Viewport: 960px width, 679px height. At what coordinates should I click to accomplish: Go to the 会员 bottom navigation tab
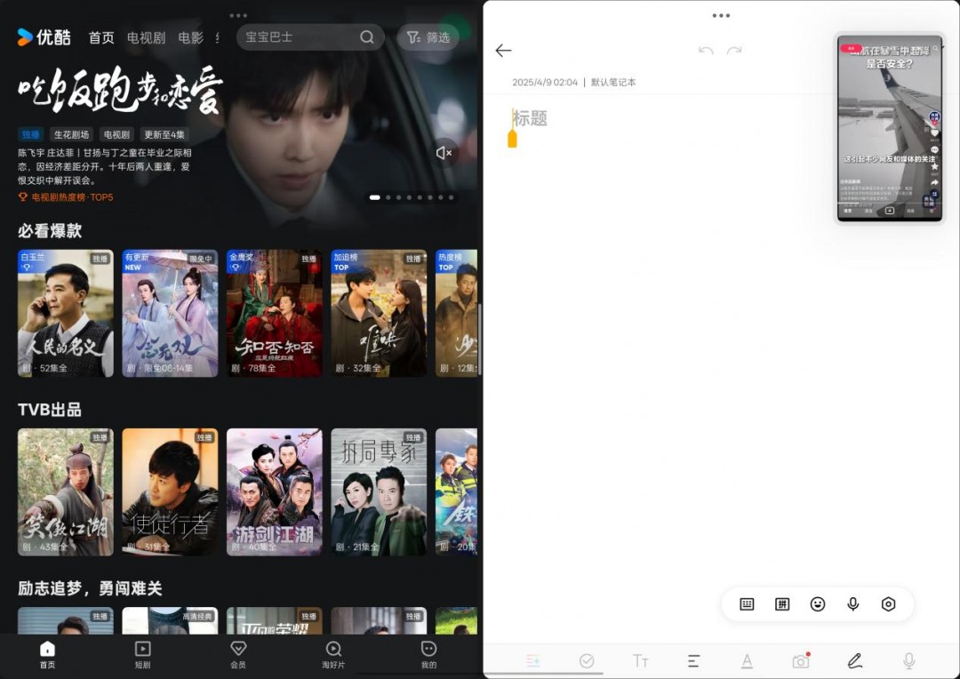point(238,654)
